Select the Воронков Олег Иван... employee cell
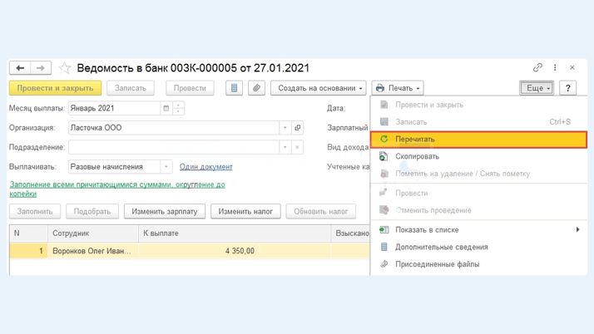Viewport: 594px width, 334px height. click(93, 251)
